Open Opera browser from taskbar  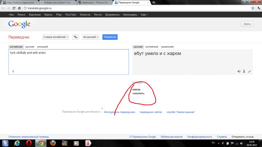click(x=29, y=143)
